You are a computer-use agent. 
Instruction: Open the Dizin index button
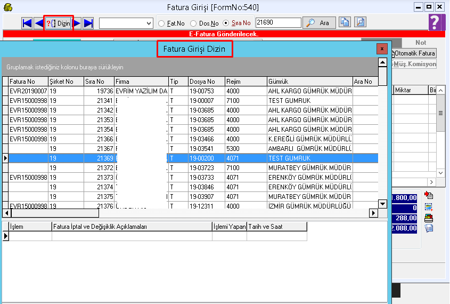(x=59, y=23)
